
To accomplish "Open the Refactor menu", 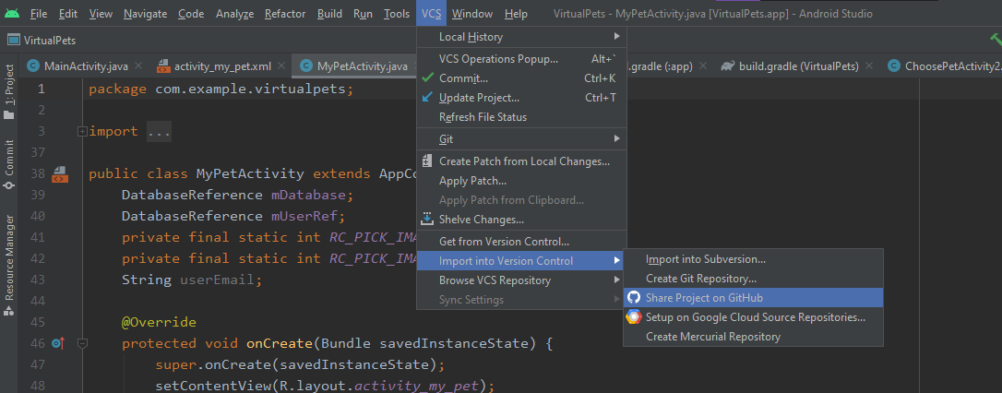I will click(284, 14).
